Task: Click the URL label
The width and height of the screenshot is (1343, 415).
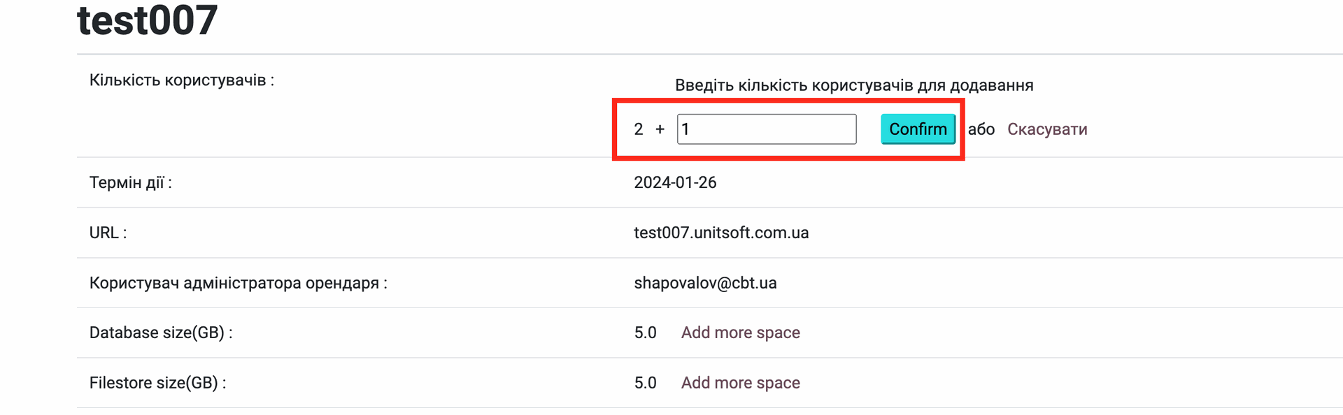Action: coord(108,233)
